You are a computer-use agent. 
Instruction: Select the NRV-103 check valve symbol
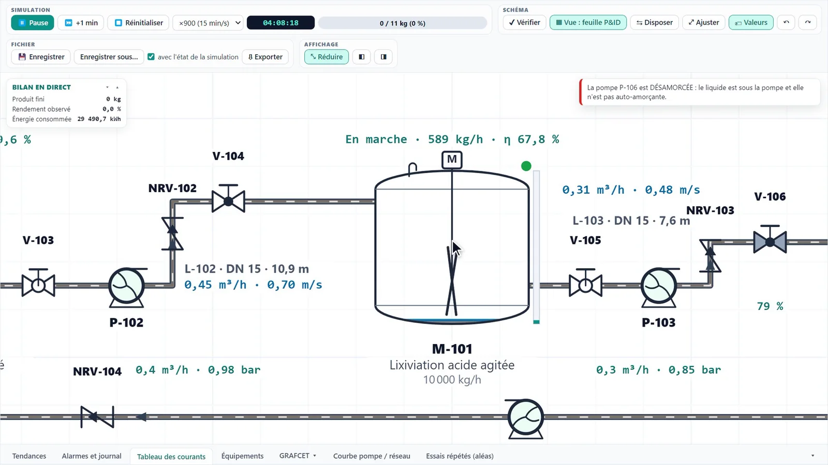click(x=711, y=256)
